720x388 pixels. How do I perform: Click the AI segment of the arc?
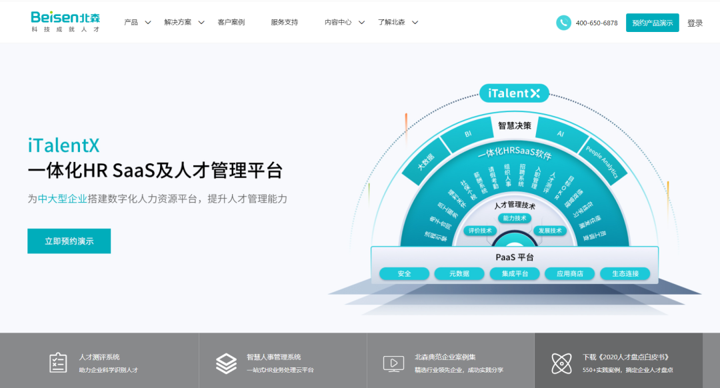coord(561,133)
